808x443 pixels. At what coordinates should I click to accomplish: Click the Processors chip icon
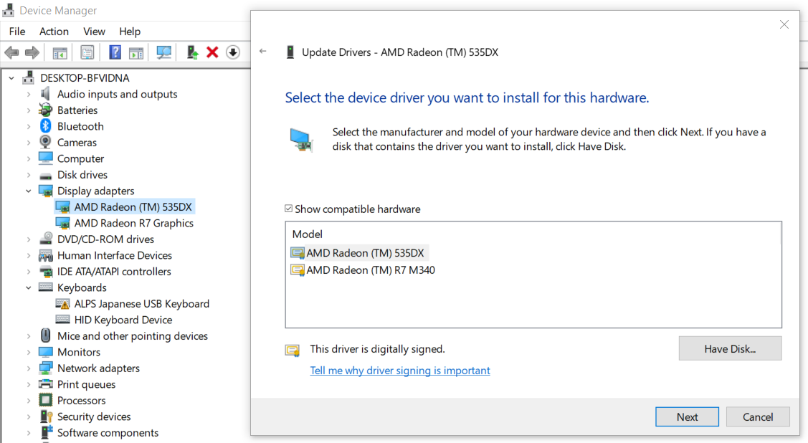pyautogui.click(x=46, y=400)
